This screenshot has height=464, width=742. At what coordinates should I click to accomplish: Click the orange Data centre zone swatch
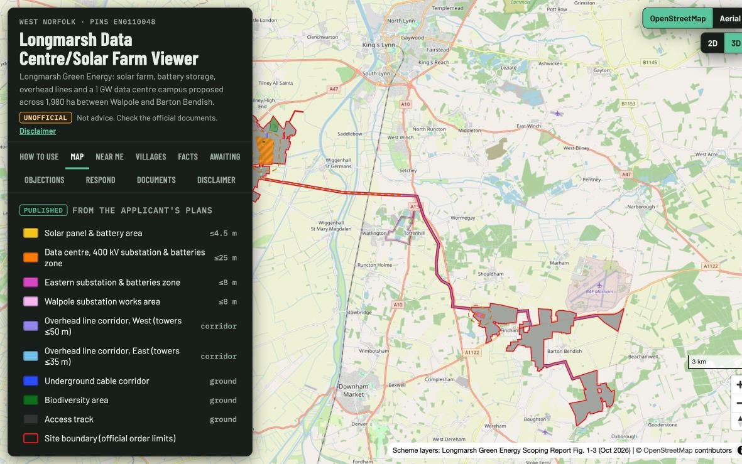(31, 257)
